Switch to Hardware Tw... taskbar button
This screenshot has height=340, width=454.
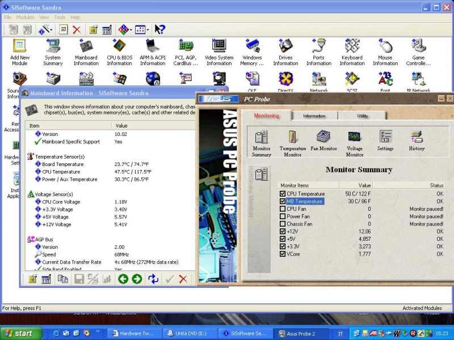(135, 333)
